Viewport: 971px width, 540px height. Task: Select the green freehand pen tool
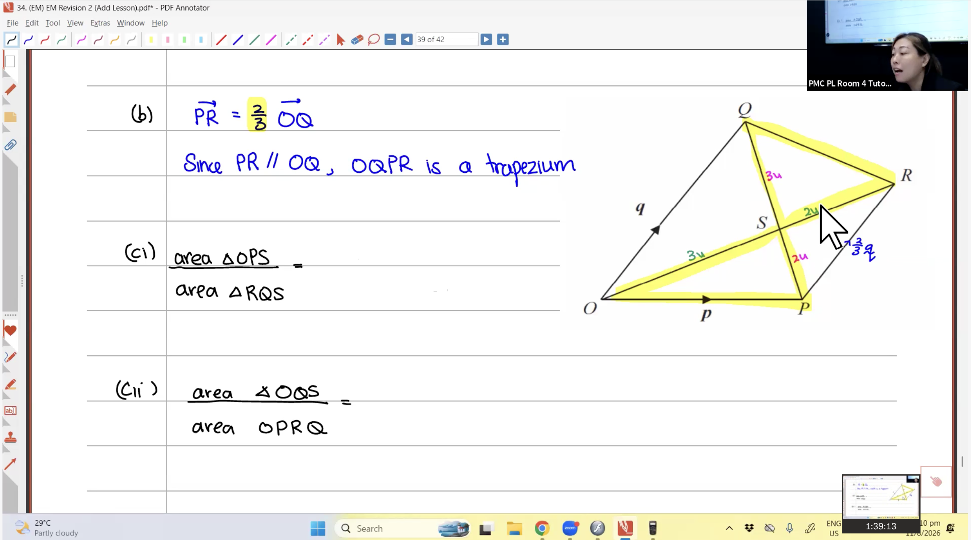(x=61, y=40)
